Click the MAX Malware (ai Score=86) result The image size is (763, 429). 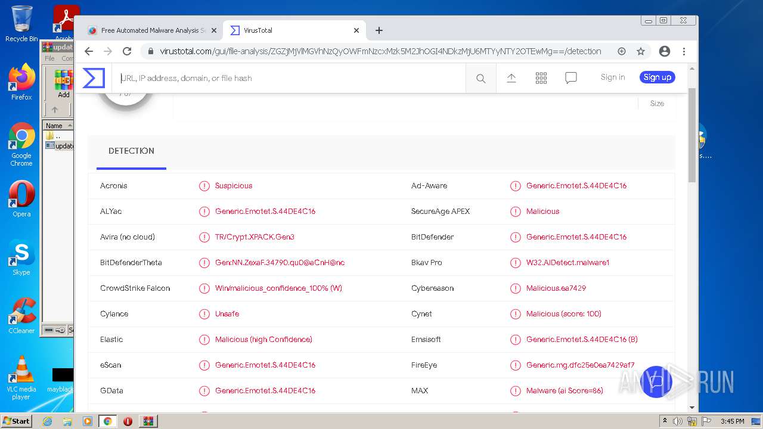[x=565, y=391]
